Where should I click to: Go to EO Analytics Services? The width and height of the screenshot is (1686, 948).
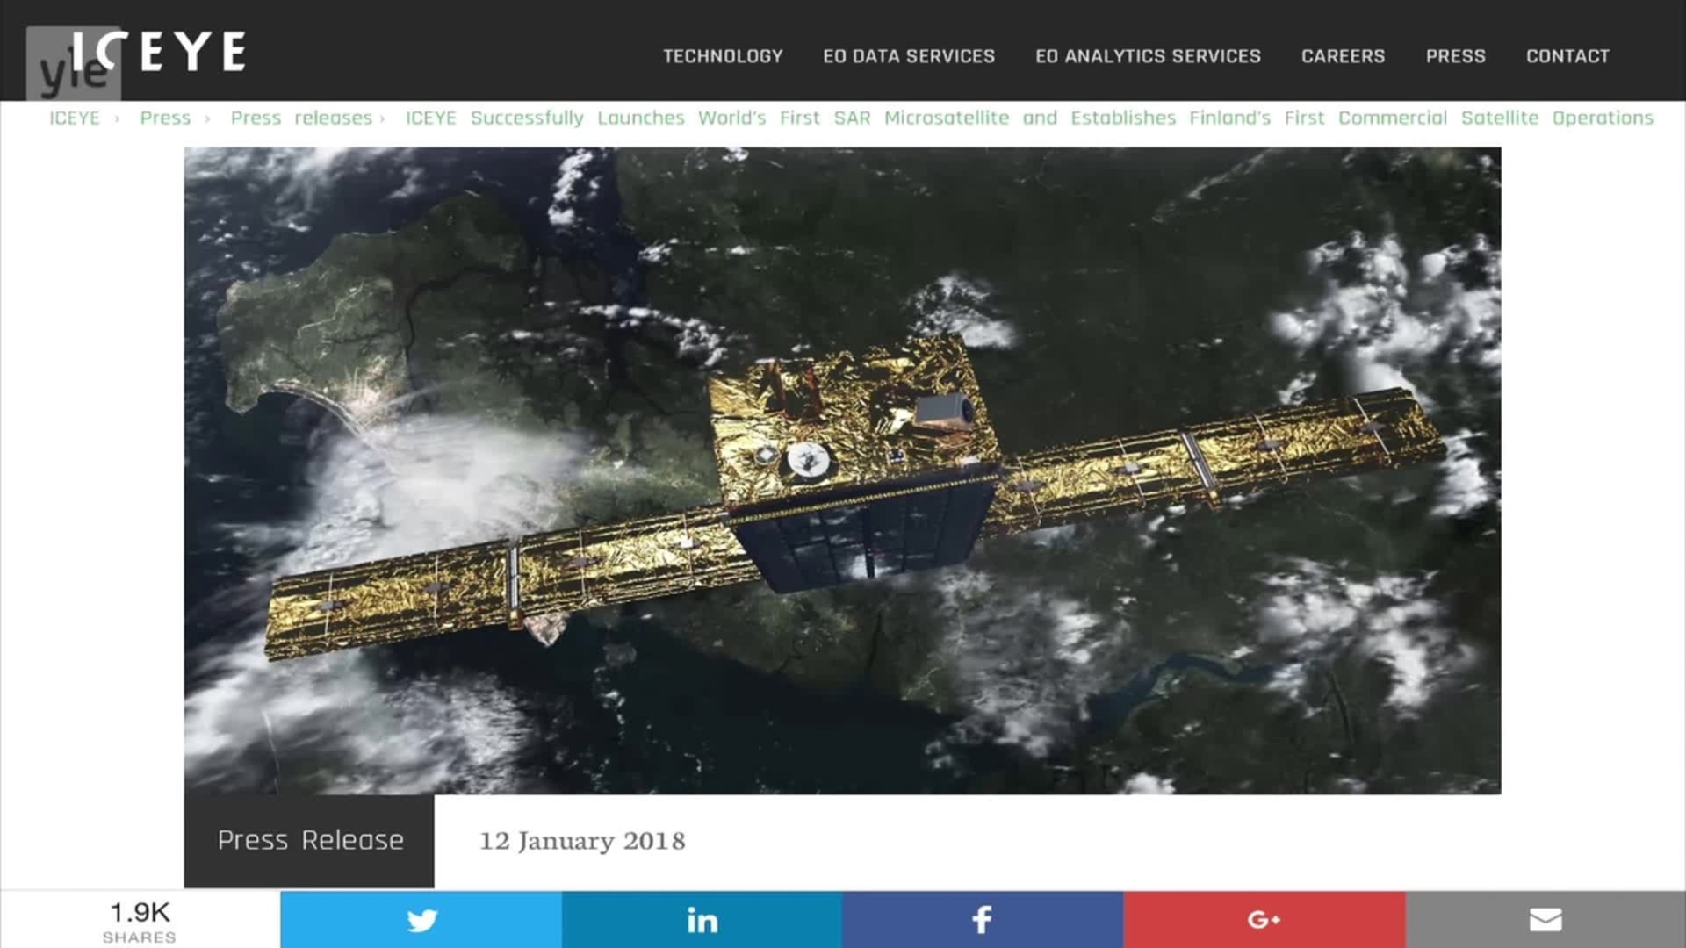pyautogui.click(x=1148, y=56)
